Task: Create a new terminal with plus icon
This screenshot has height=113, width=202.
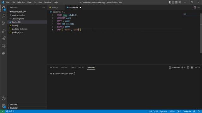Action: pos(182,67)
